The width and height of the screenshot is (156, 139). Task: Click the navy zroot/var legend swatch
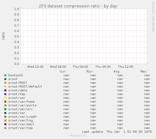point(5,113)
